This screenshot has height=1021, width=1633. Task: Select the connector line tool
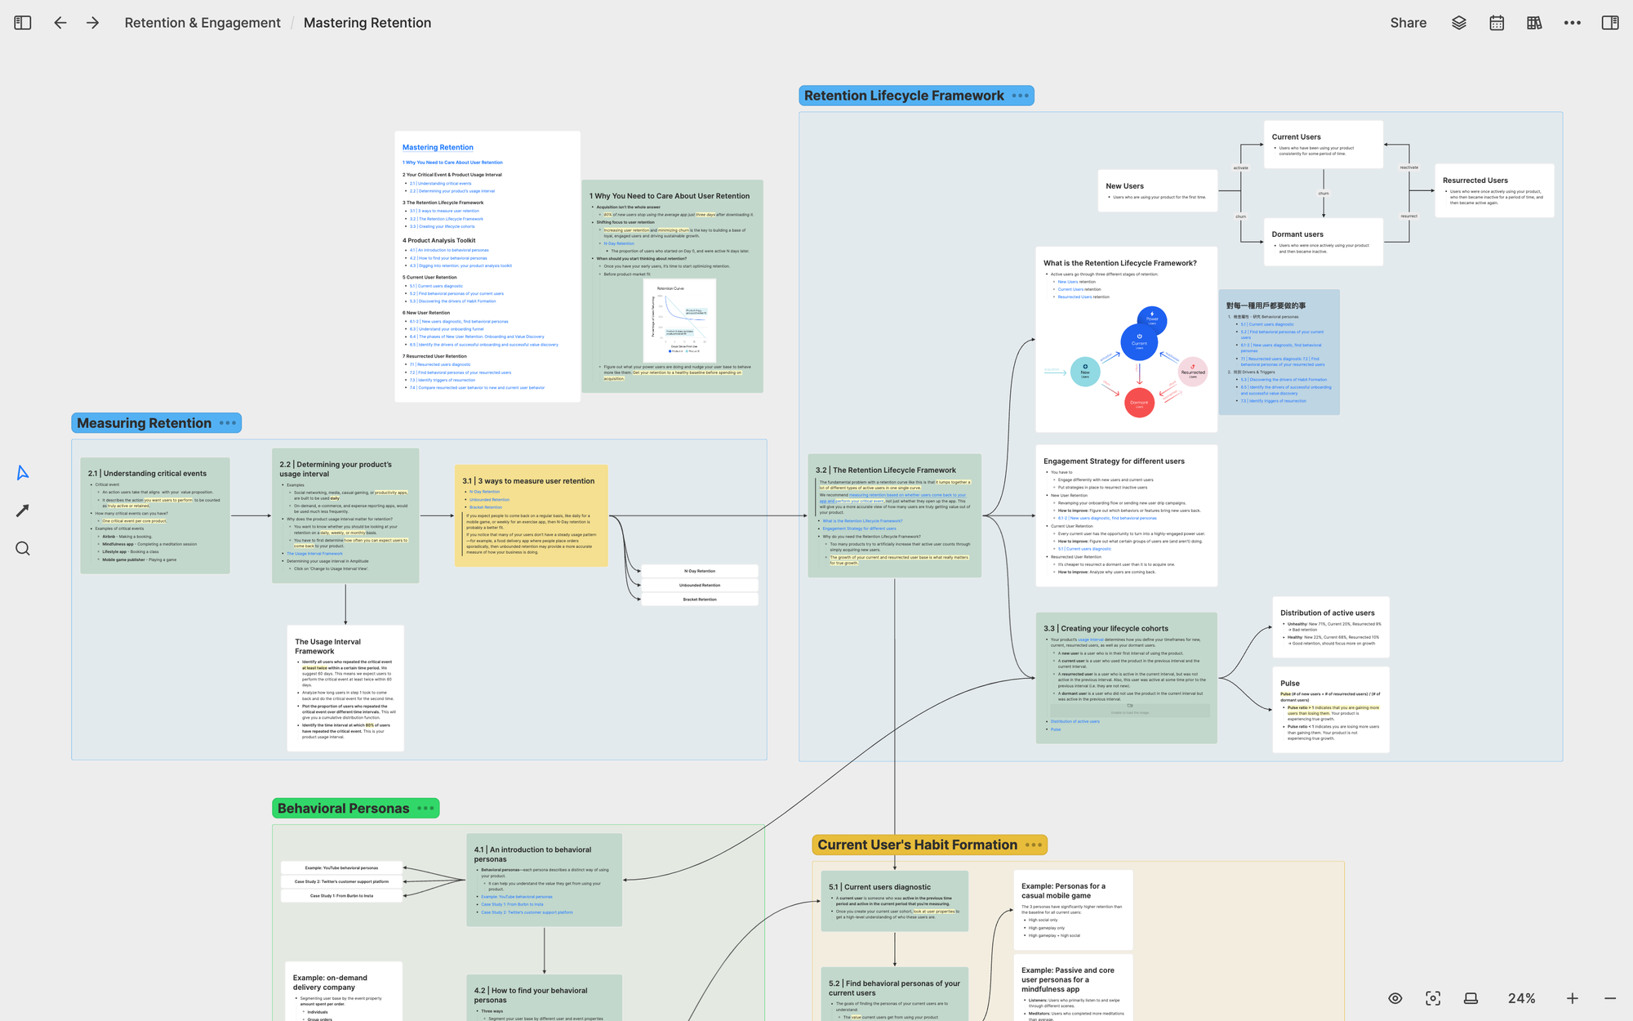click(23, 510)
